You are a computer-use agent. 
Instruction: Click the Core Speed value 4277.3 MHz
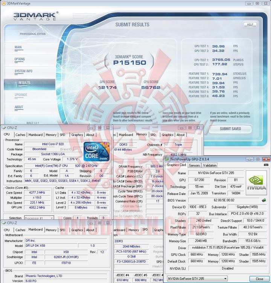(x=37, y=192)
